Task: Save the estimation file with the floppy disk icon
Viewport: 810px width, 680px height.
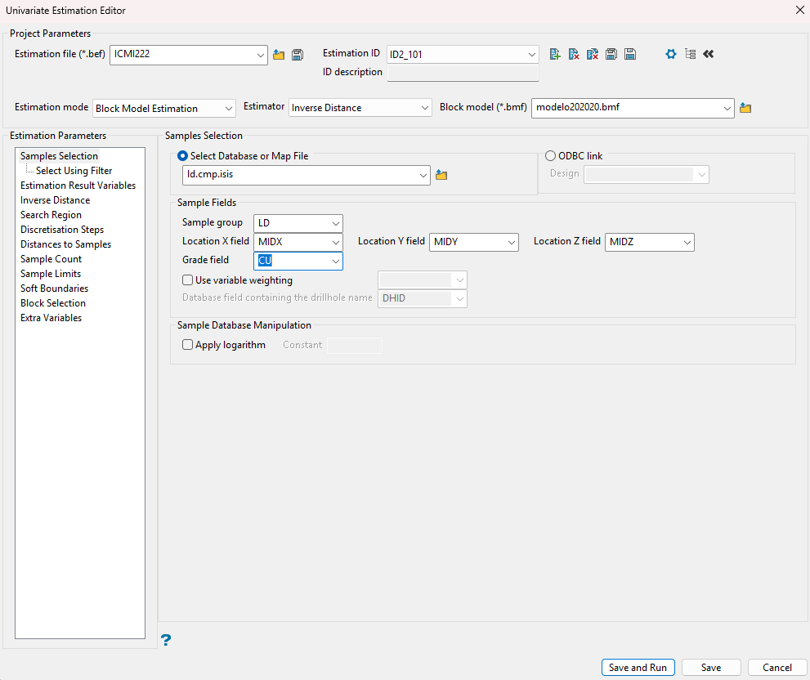Action: pyautogui.click(x=298, y=55)
